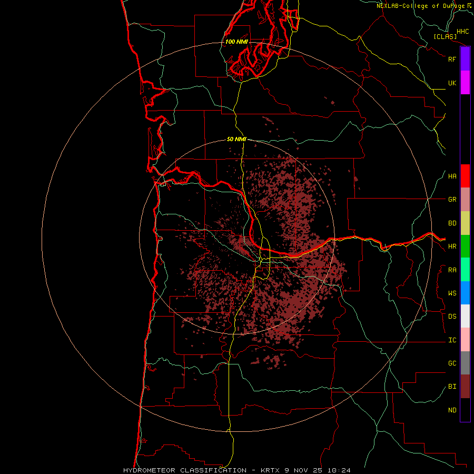
Task: Click the IC light pink swatch
Action: tap(465, 340)
